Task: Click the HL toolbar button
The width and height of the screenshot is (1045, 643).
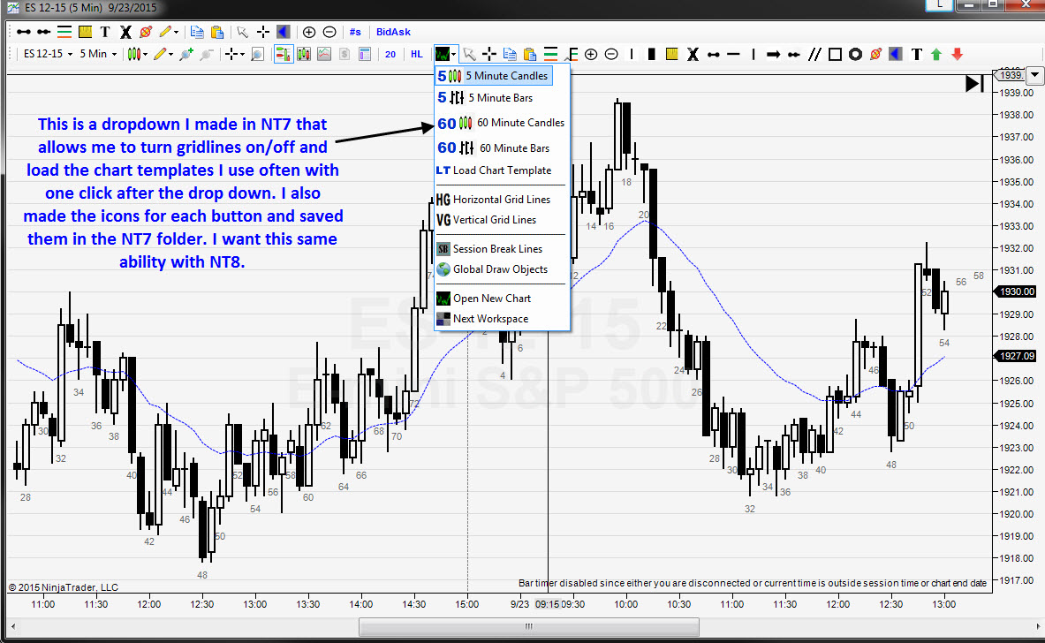Action: pyautogui.click(x=417, y=55)
